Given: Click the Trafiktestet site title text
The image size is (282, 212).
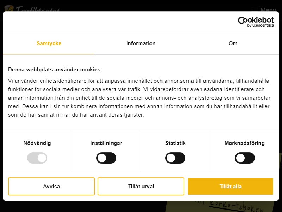Looking at the screenshot, I should [x=38, y=10].
